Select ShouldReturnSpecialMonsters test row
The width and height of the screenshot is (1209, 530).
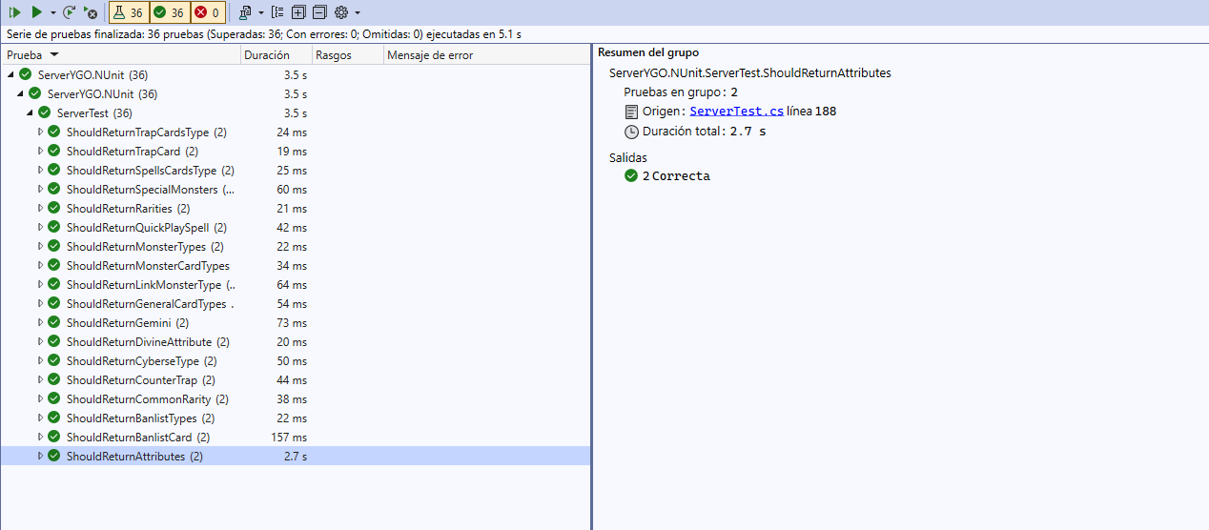pyautogui.click(x=296, y=189)
